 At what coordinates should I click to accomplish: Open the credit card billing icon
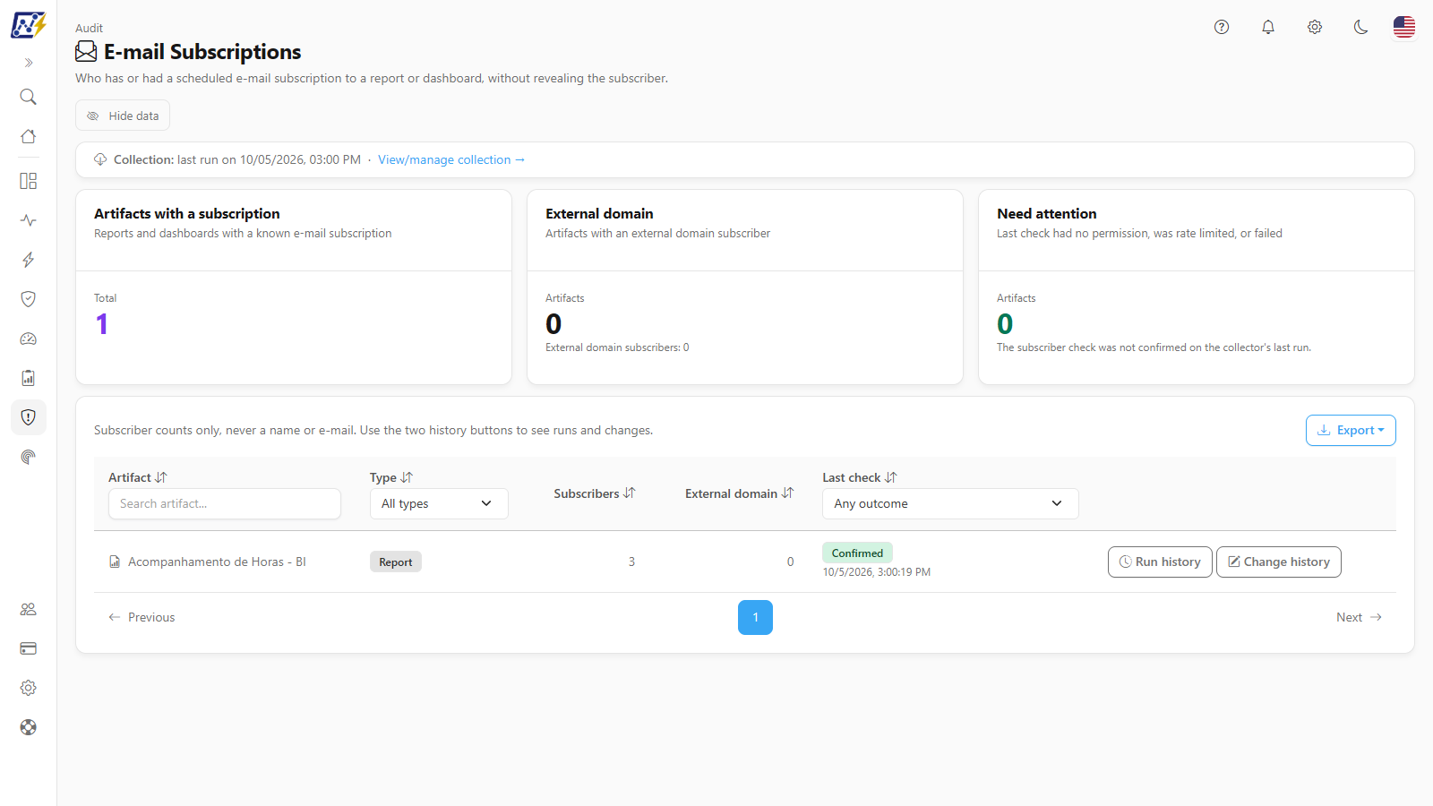pos(29,648)
